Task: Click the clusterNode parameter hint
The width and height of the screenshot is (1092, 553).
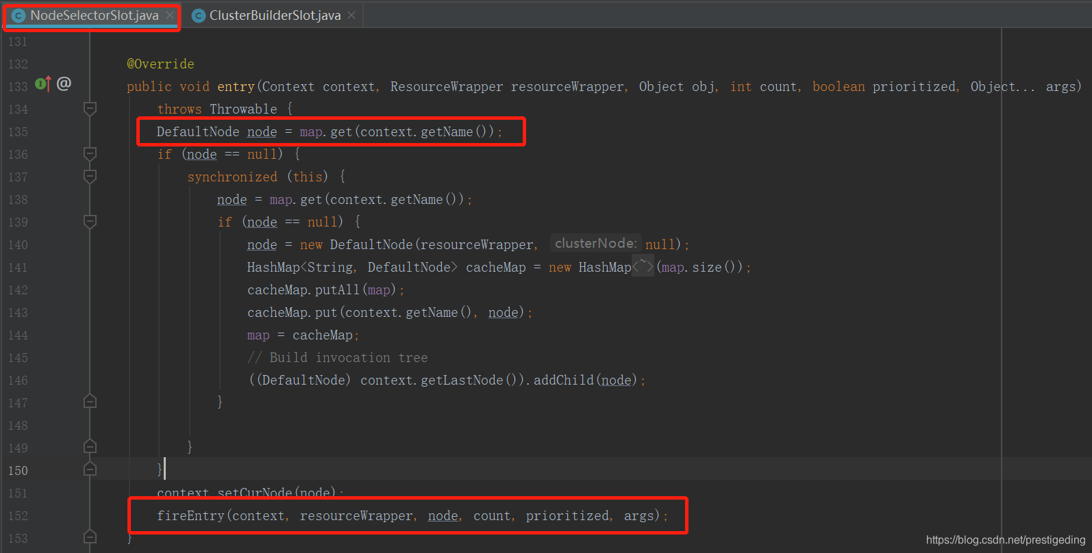Action: coord(595,243)
